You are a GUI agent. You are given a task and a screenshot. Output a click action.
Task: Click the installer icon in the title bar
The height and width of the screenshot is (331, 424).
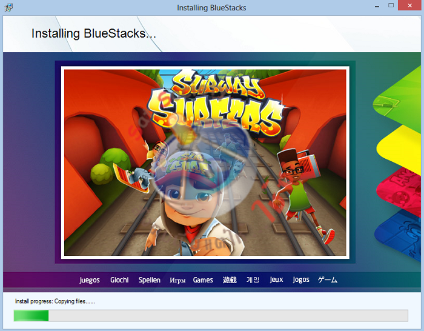(8, 7)
